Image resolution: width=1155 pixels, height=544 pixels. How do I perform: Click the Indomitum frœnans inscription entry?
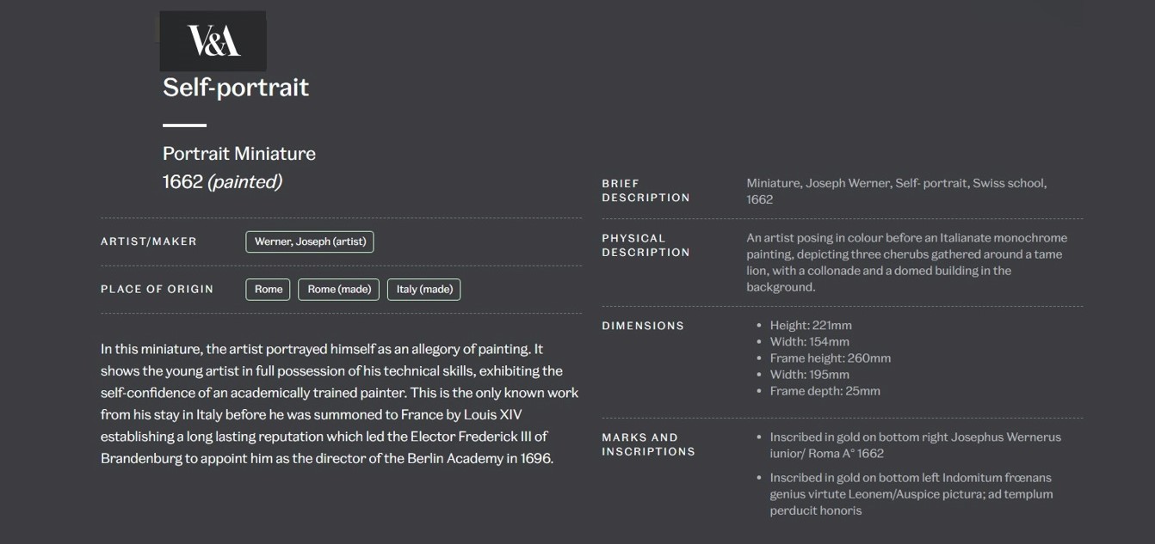click(x=911, y=494)
